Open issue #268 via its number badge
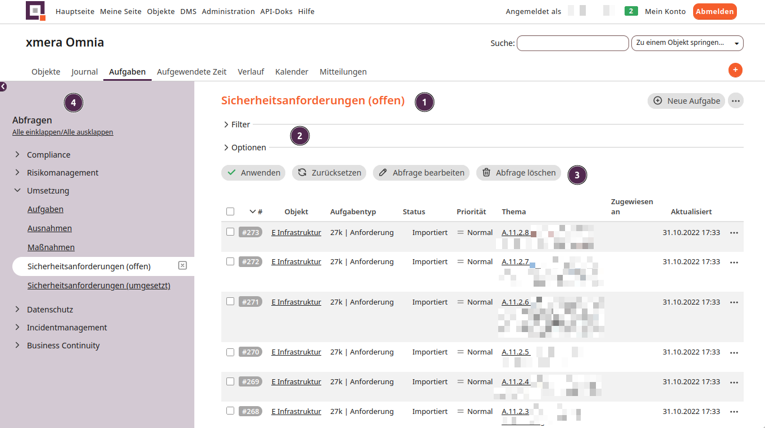Screen dimensions: 765x428 click(x=251, y=411)
